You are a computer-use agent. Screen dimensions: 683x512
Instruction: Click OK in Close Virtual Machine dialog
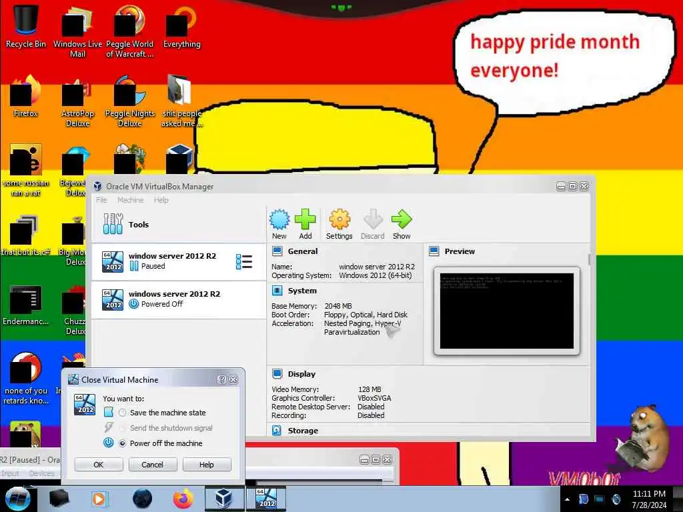point(99,465)
